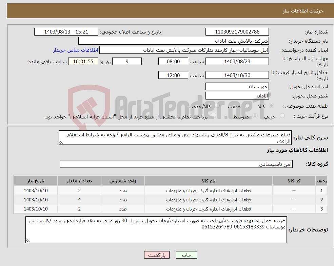Select the کالا radio button
Screen dimensions: 334x266
pyautogui.click(x=271, y=106)
